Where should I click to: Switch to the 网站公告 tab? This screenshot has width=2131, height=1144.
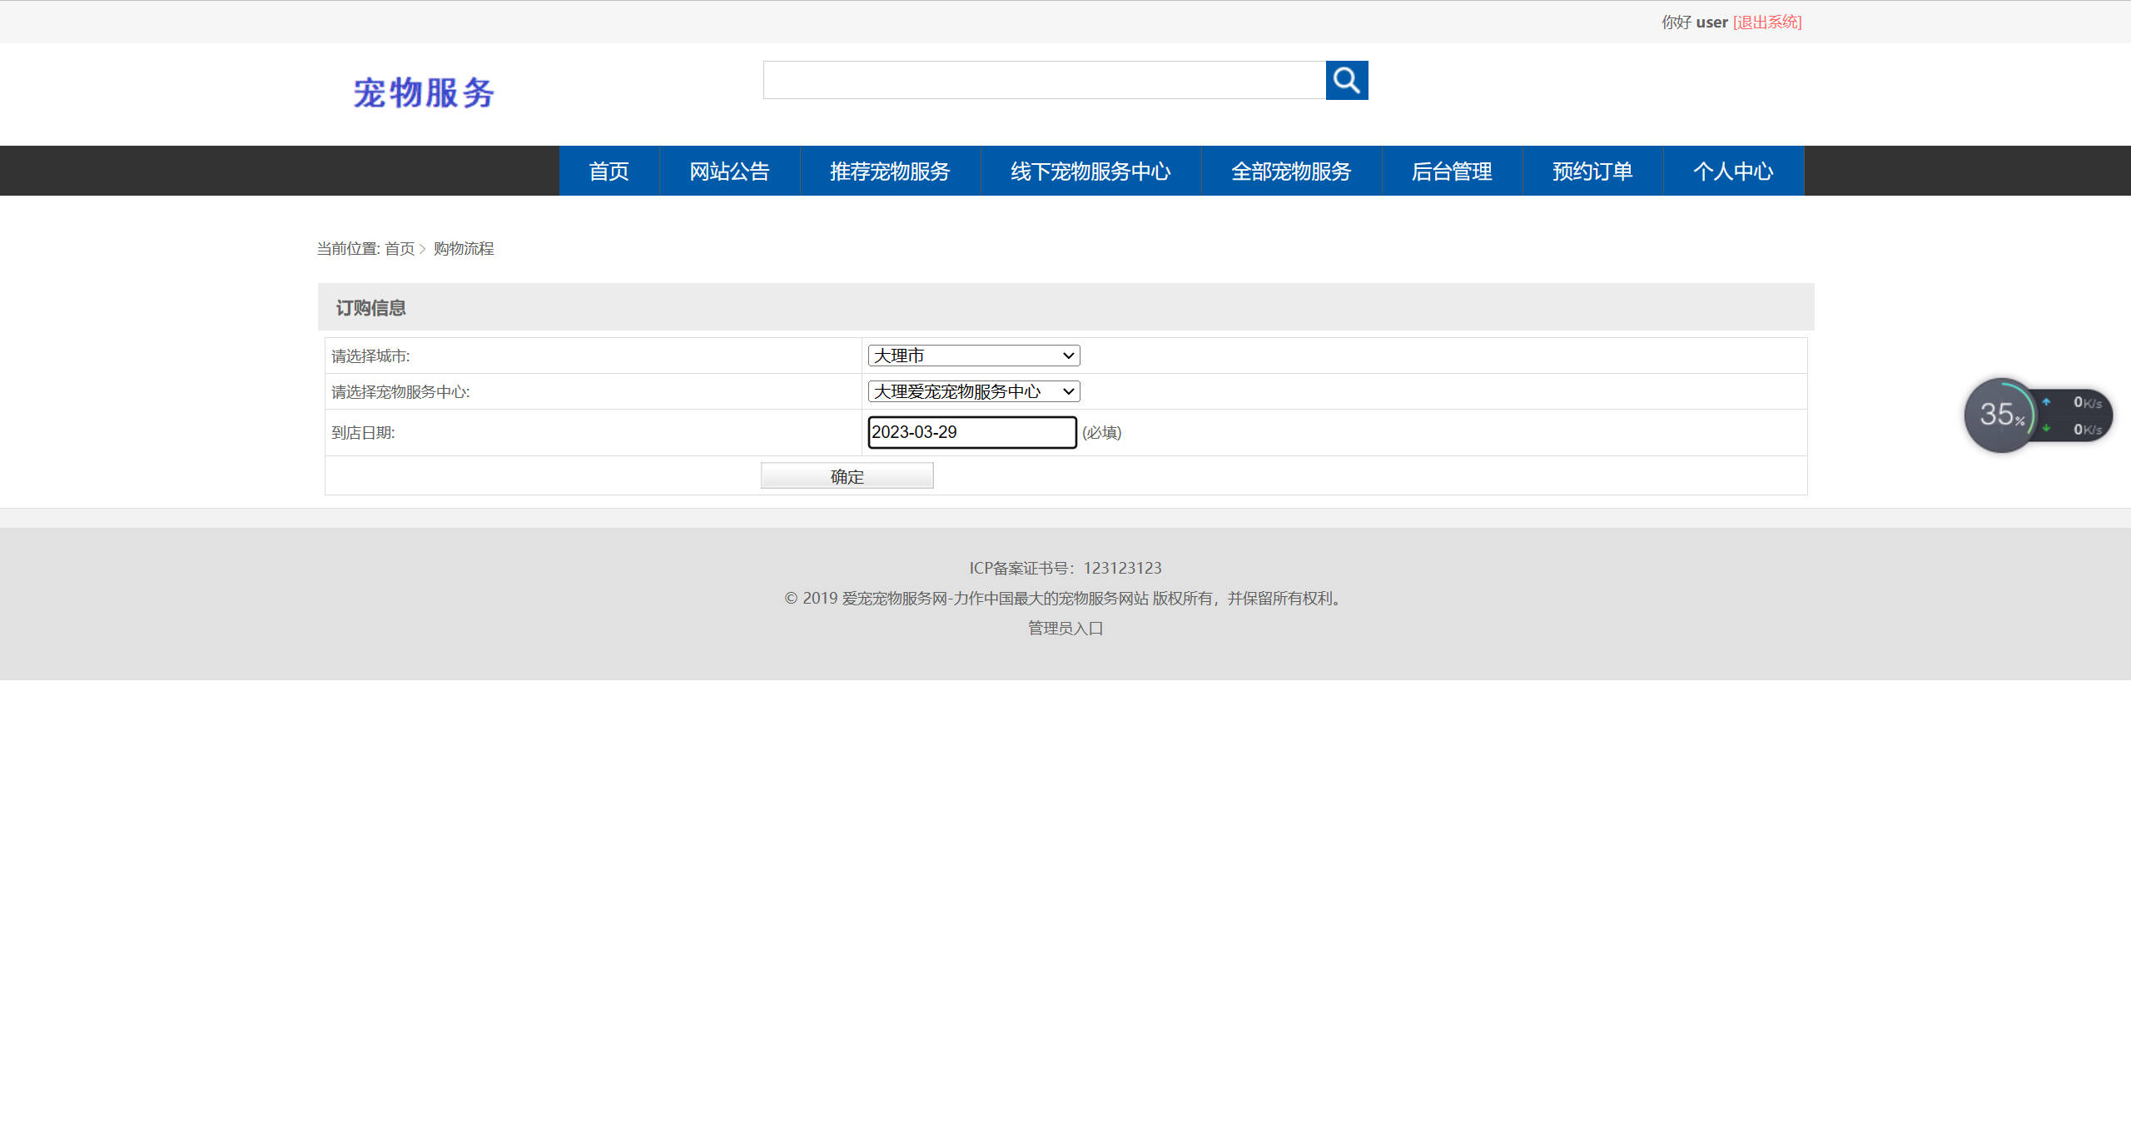[729, 171]
